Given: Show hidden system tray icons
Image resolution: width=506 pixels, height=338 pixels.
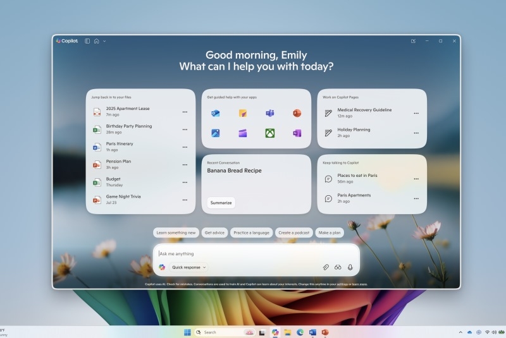Looking at the screenshot, I should (460, 332).
